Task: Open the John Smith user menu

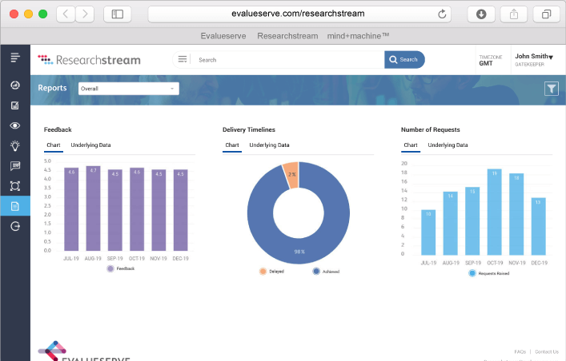Action: pyautogui.click(x=534, y=59)
